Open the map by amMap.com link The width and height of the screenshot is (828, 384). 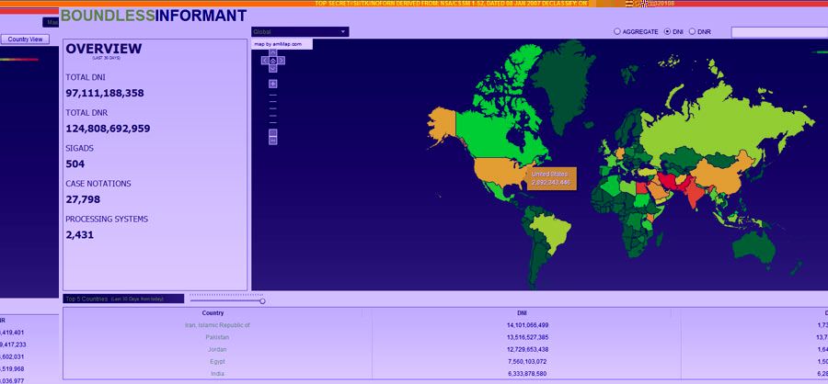tap(278, 44)
